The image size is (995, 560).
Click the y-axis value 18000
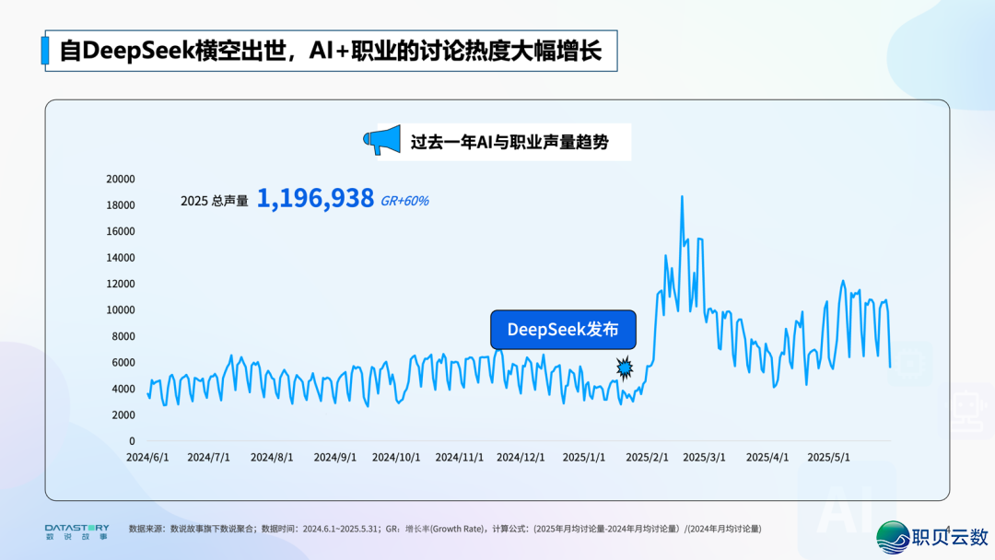[x=121, y=204]
